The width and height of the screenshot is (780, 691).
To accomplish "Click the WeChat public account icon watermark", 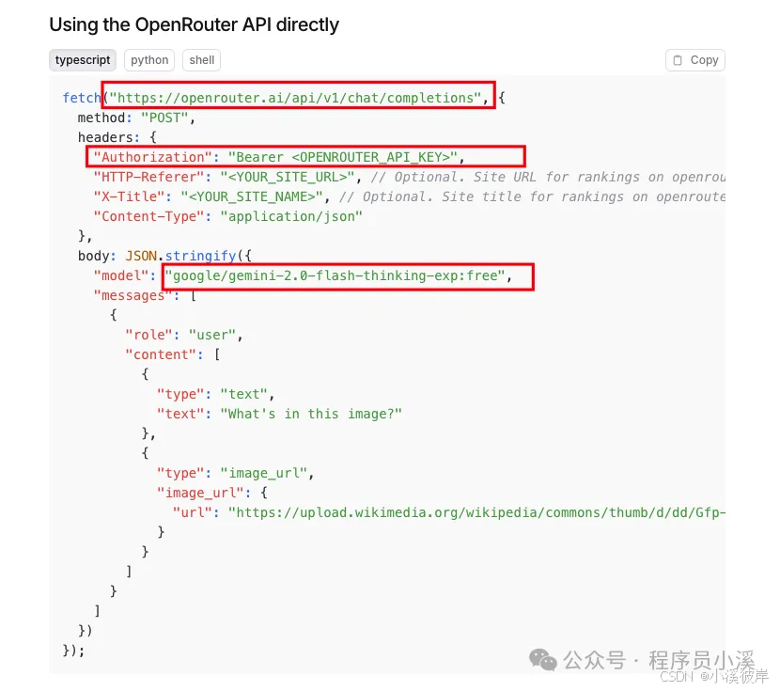I will point(541,659).
